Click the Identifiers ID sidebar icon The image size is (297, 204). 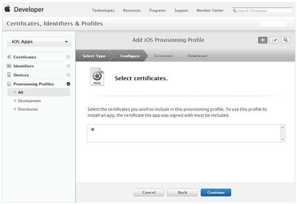[x=9, y=66]
